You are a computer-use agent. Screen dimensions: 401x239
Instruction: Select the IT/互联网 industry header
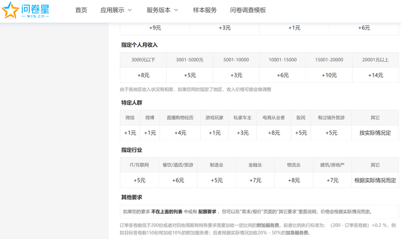(x=139, y=165)
